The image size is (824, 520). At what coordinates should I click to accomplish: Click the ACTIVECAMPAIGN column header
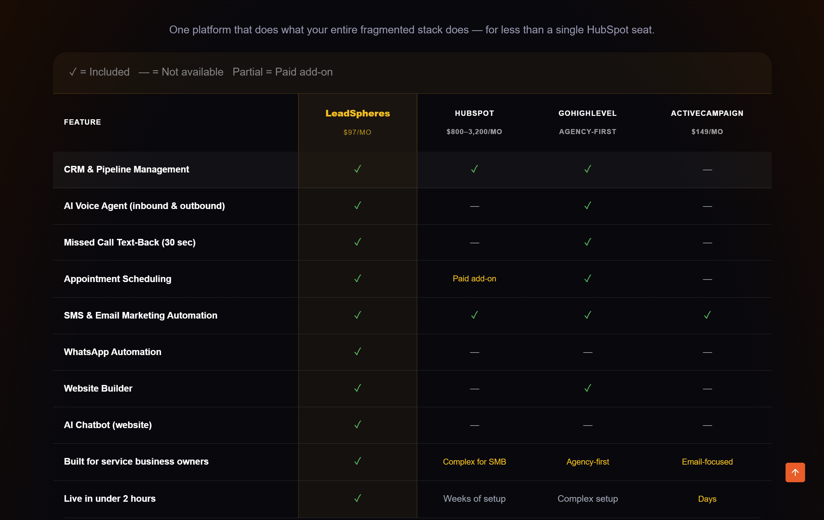[707, 113]
